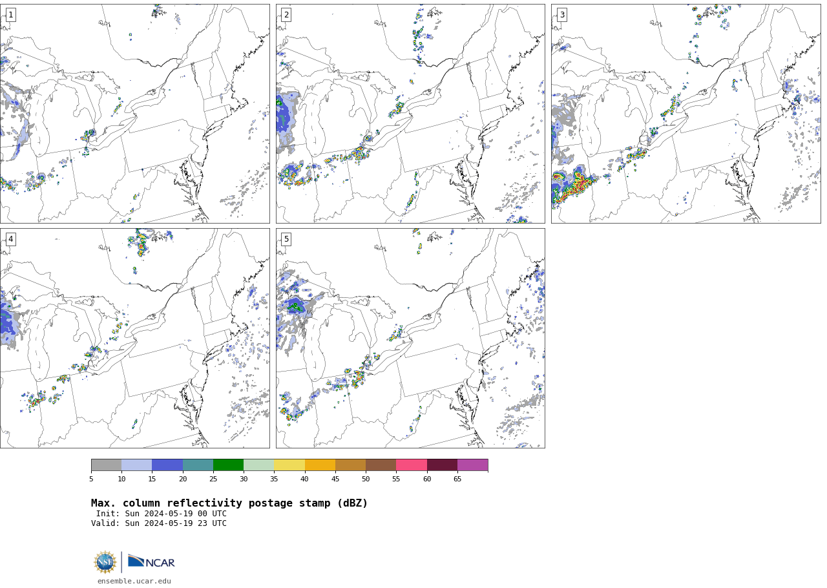Click the member number 3 label box
This screenshot has width=827, height=588.
click(x=561, y=15)
